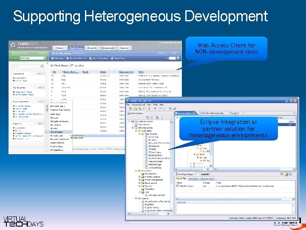
Task: Switch to the teamplain Source tab
Action: point(124,48)
